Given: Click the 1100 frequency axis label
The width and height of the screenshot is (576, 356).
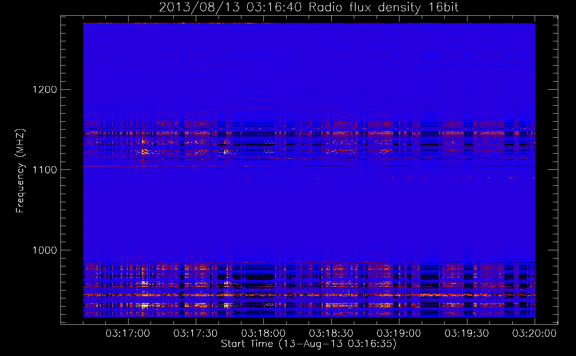Looking at the screenshot, I should pyautogui.click(x=45, y=170).
